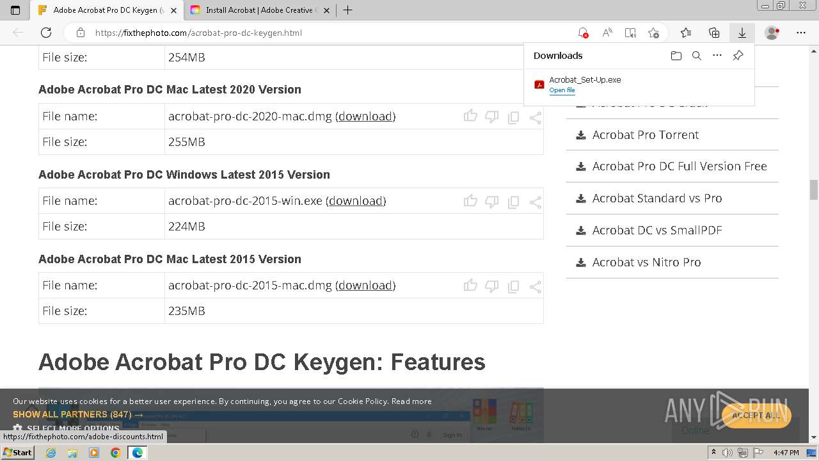Pin the Downloads panel
The height and width of the screenshot is (461, 819).
738,56
